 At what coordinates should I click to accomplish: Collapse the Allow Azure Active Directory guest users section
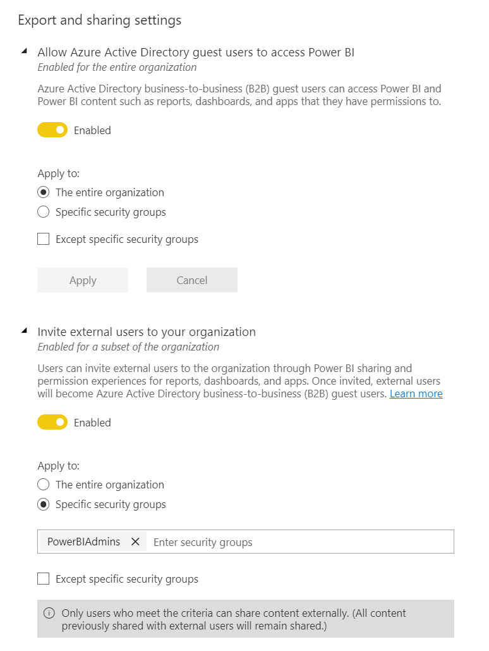25,51
